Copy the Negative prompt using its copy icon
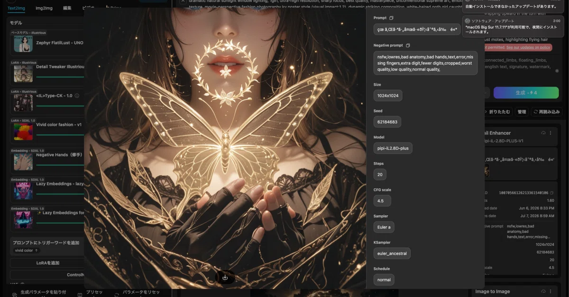Viewport: 569px width, 297px height. (x=408, y=45)
